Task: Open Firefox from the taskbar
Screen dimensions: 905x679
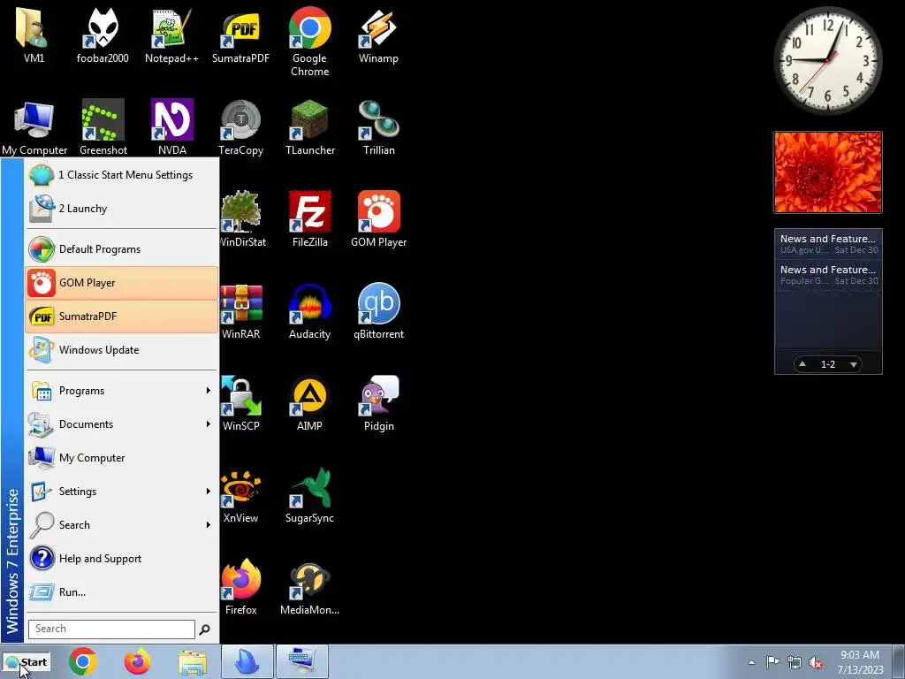Action: [x=137, y=661]
